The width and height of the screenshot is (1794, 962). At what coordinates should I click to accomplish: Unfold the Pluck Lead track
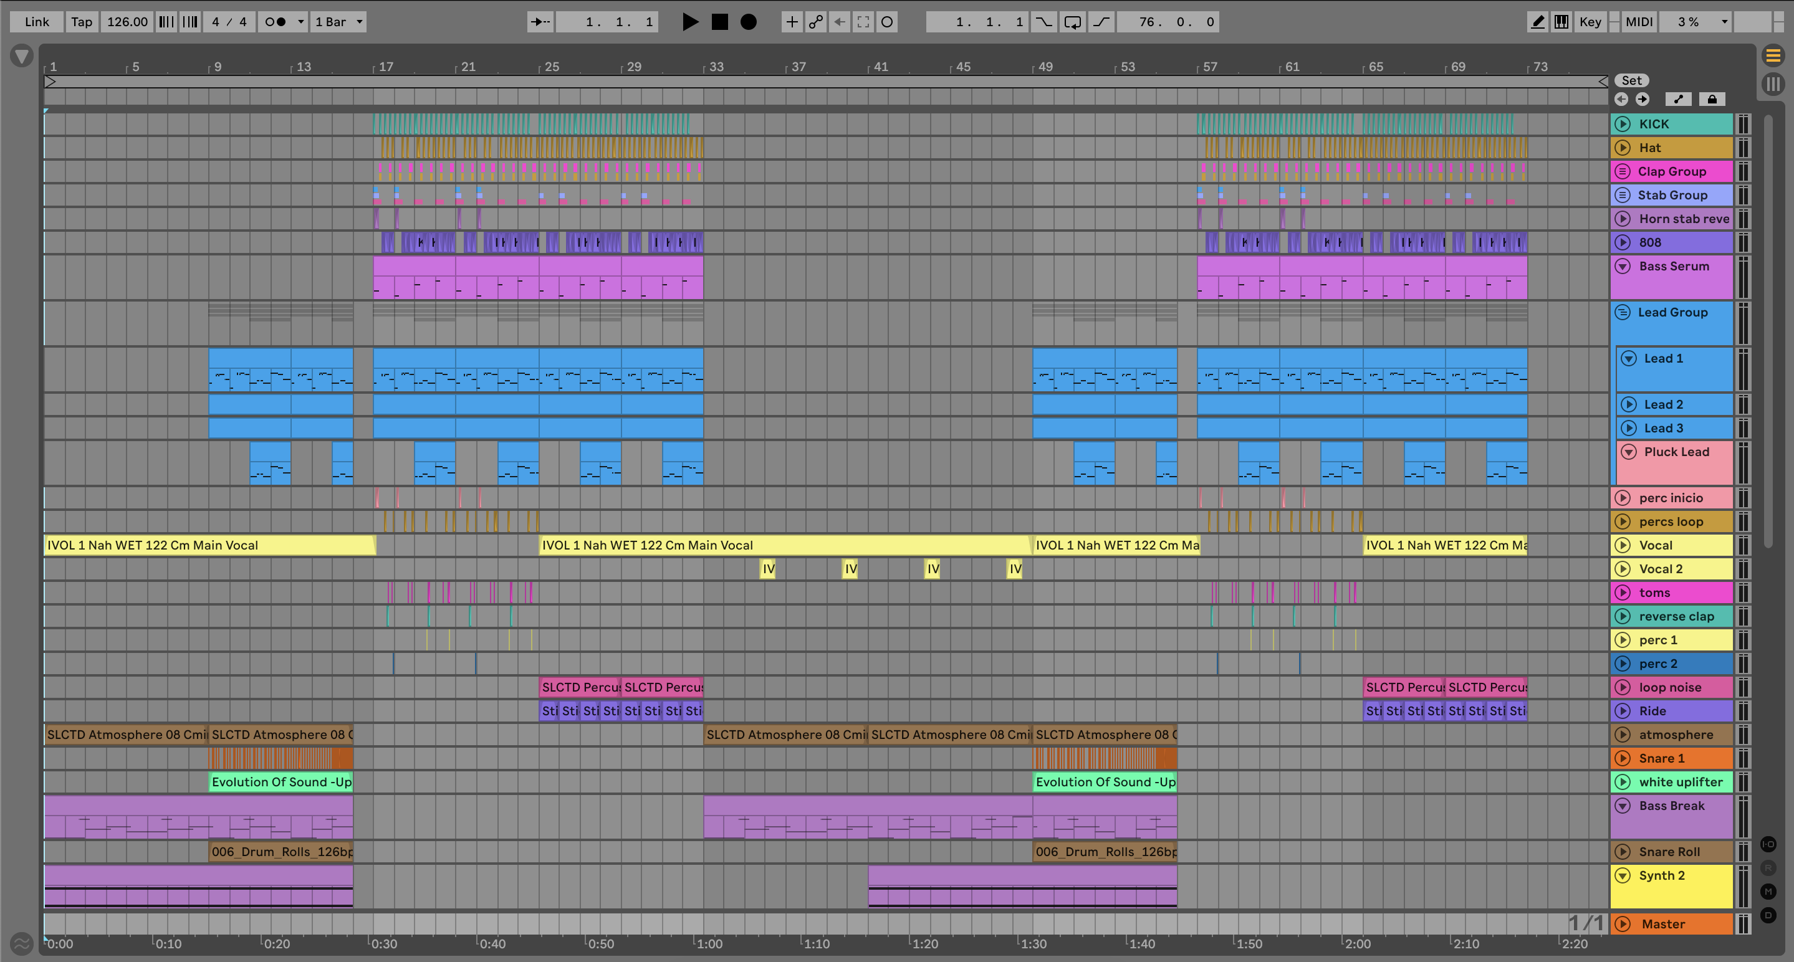1628,452
